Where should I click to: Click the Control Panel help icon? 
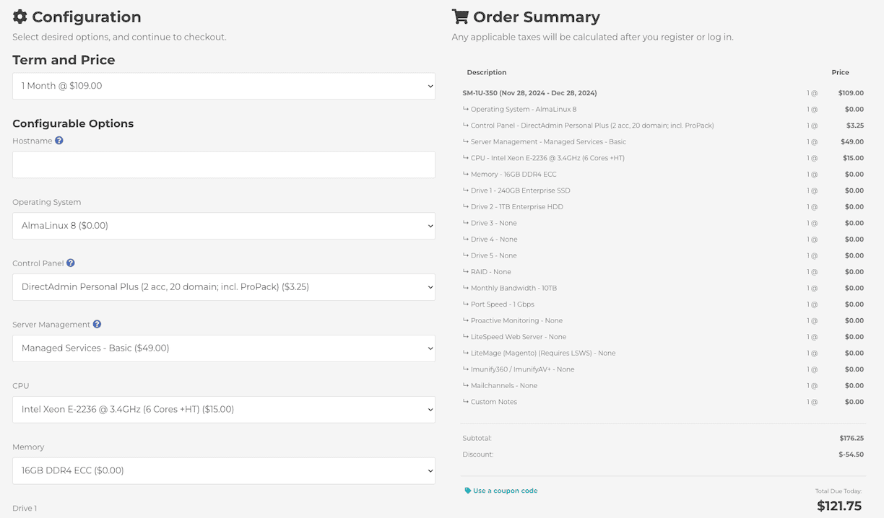click(70, 263)
